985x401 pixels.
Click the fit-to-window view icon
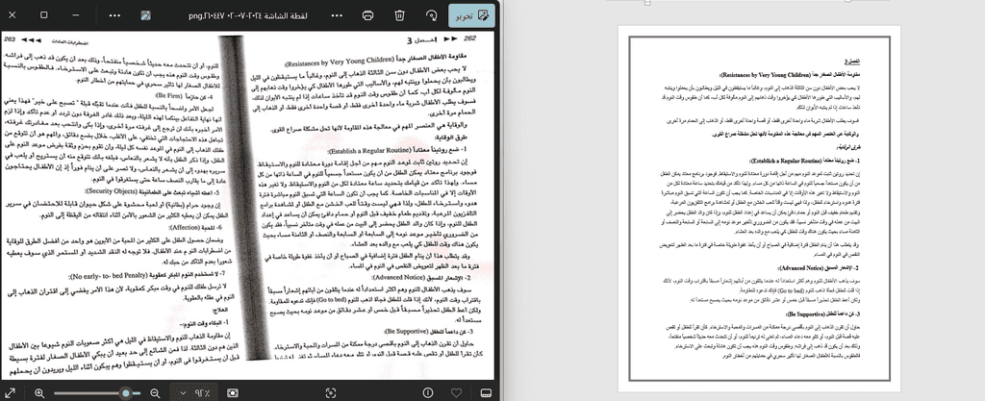coord(233,393)
